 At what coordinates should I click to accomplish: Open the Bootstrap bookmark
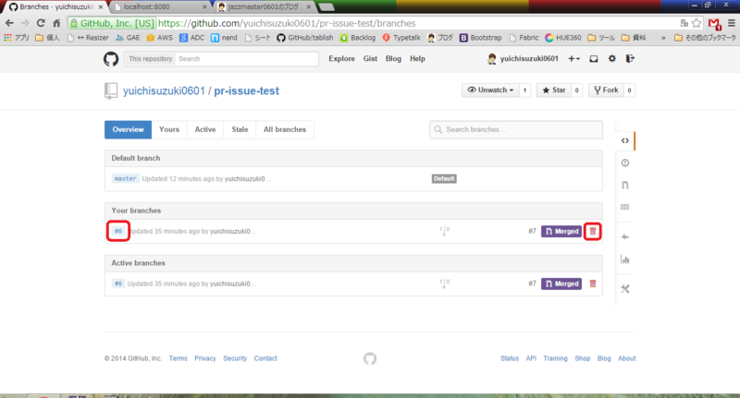(x=480, y=38)
